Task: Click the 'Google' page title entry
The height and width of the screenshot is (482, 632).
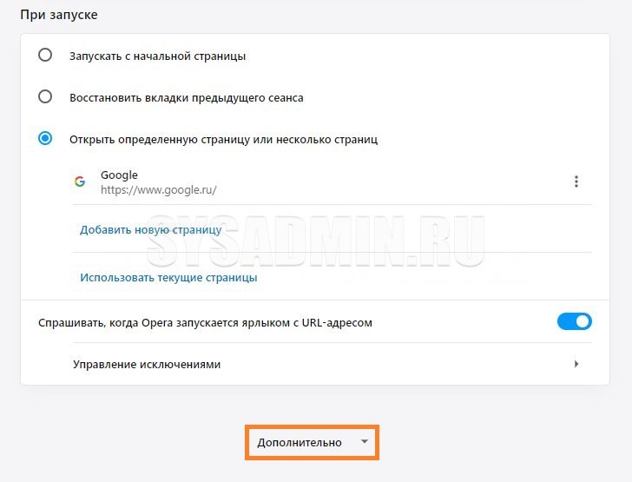Action: coord(119,175)
